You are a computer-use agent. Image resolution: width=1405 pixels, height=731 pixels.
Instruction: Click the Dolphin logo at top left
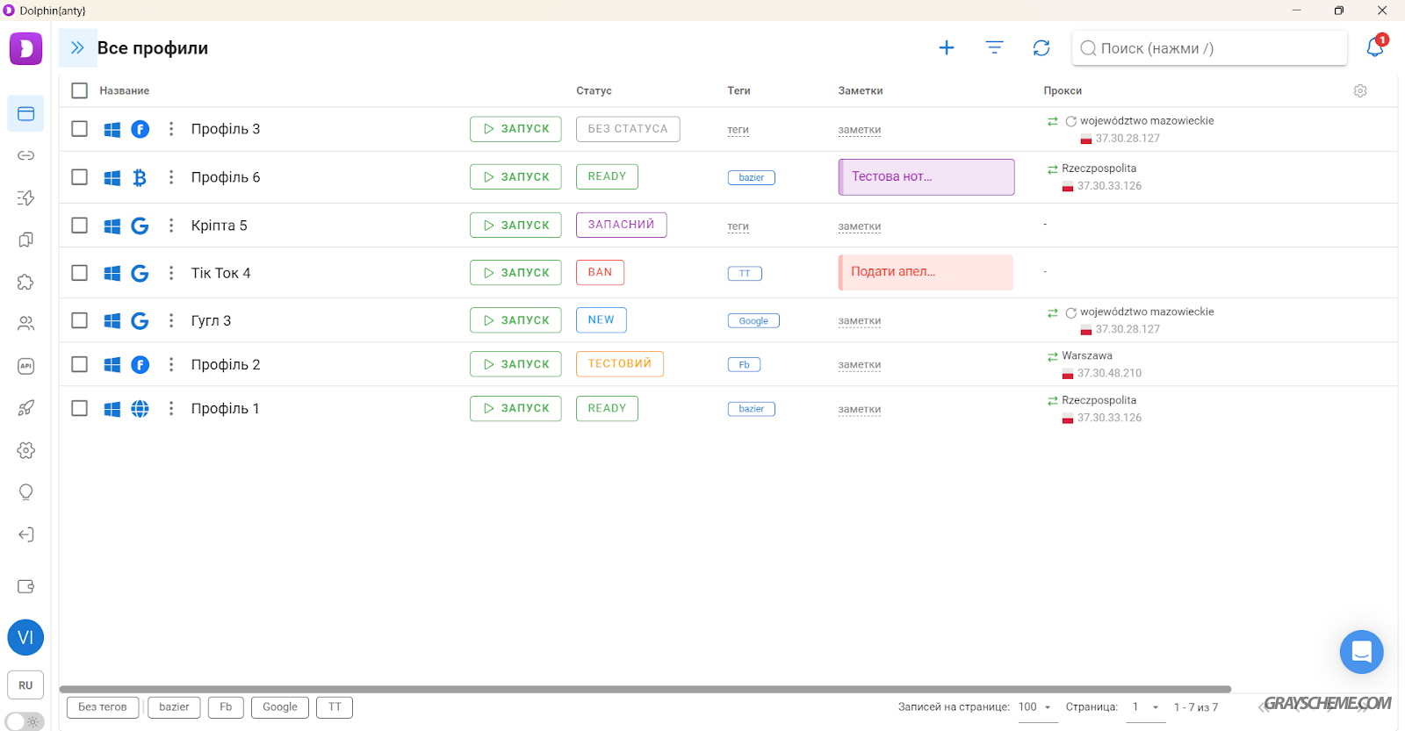coord(25,48)
